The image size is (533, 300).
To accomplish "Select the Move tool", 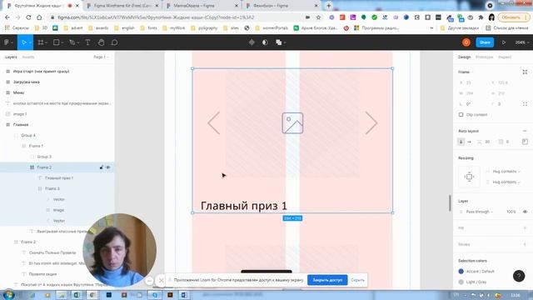I will coord(23,42).
